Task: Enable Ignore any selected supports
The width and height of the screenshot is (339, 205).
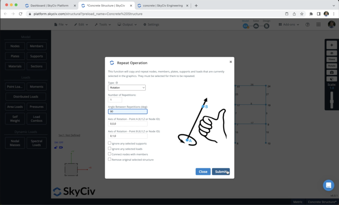Action: (110, 143)
